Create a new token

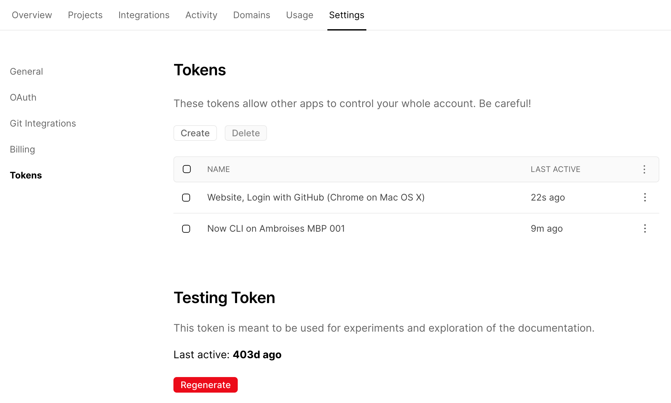[195, 133]
